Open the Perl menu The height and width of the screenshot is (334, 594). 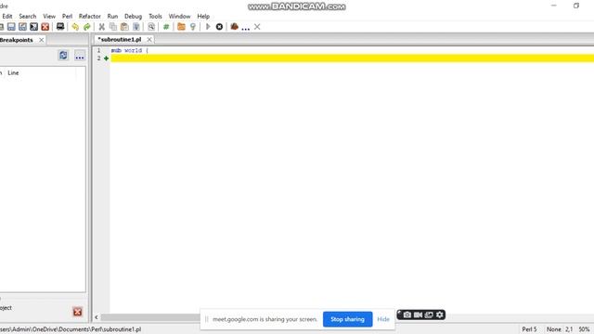coord(67,17)
